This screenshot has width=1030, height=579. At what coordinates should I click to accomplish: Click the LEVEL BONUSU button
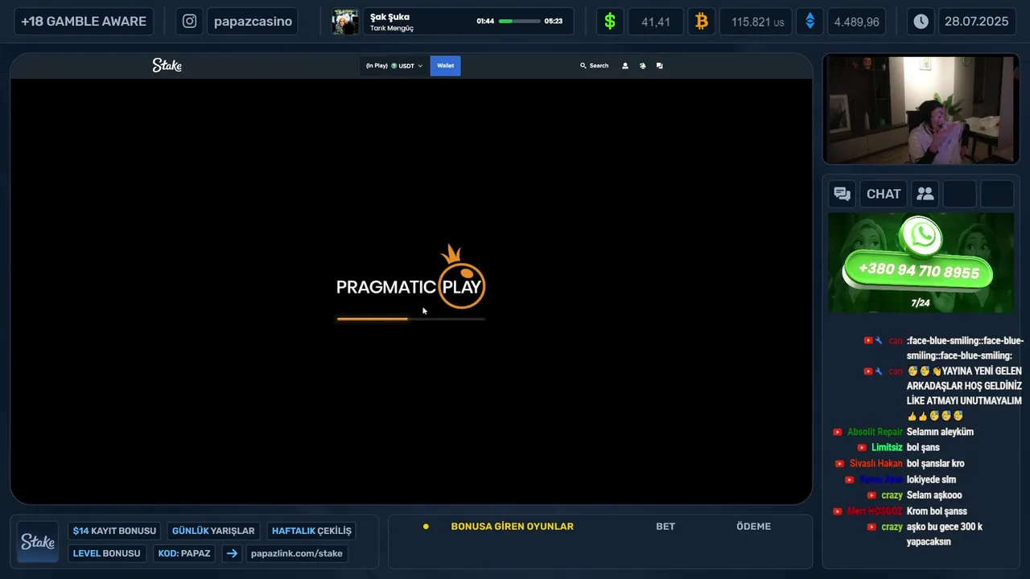[106, 553]
